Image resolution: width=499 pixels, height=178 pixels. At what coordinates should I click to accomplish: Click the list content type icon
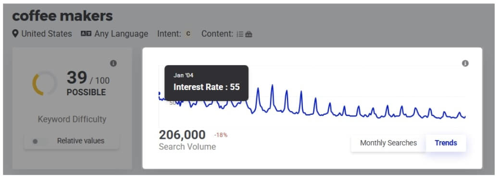[239, 34]
